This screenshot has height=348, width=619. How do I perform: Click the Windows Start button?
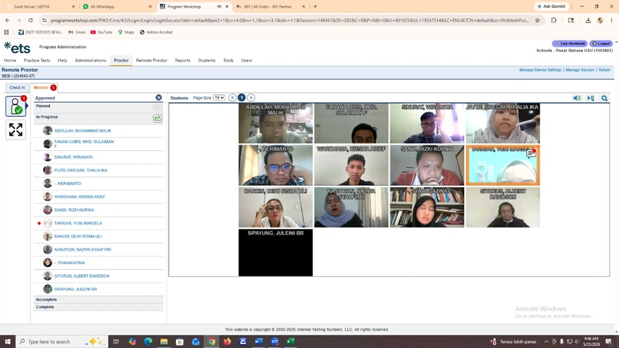coord(8,341)
